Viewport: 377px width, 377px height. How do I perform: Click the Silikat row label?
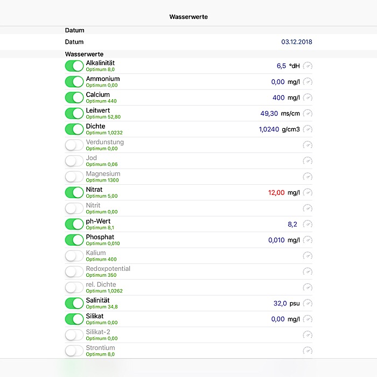pos(95,316)
